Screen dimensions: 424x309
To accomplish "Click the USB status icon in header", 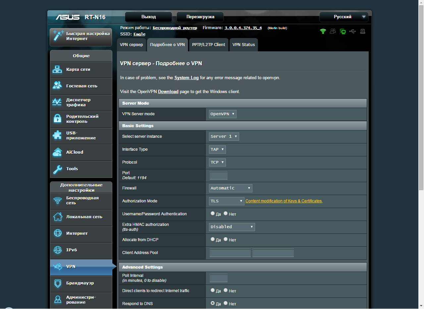I will [x=352, y=31].
